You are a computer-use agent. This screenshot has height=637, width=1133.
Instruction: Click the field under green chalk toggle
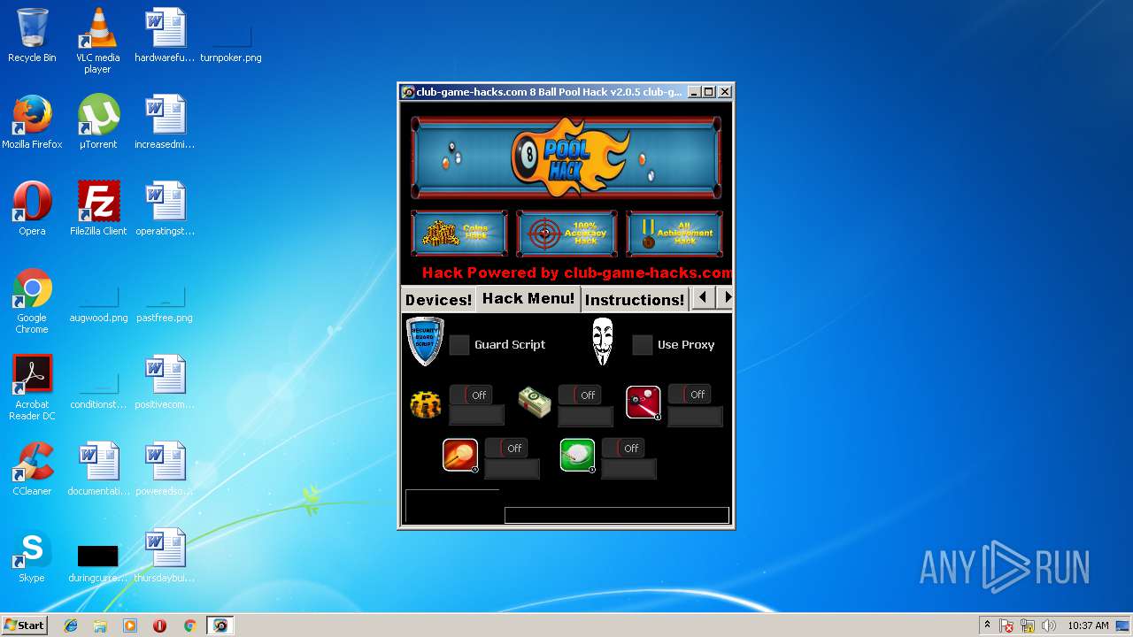629,469
